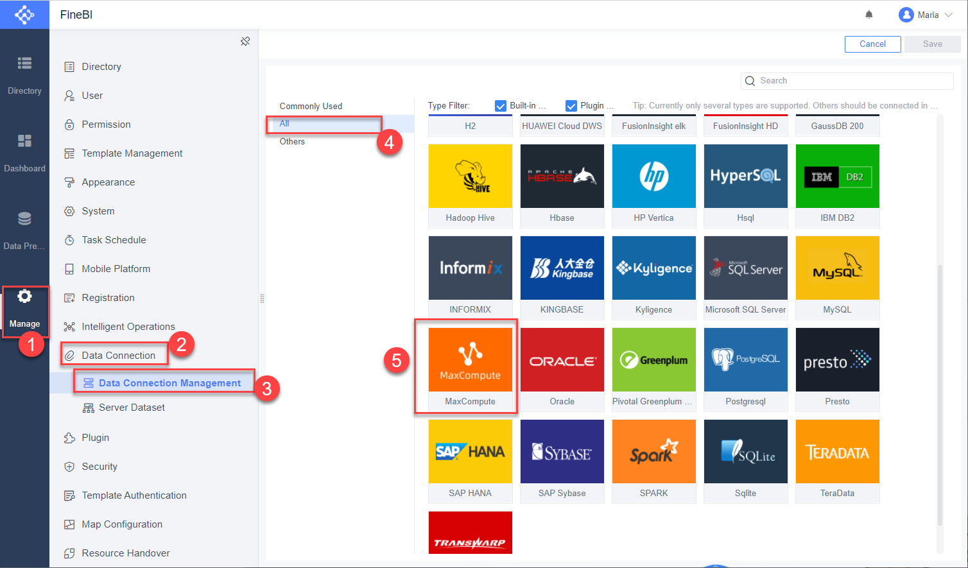Unpin the settings panel with the pin icon
The width and height of the screenshot is (968, 568).
[x=245, y=40]
